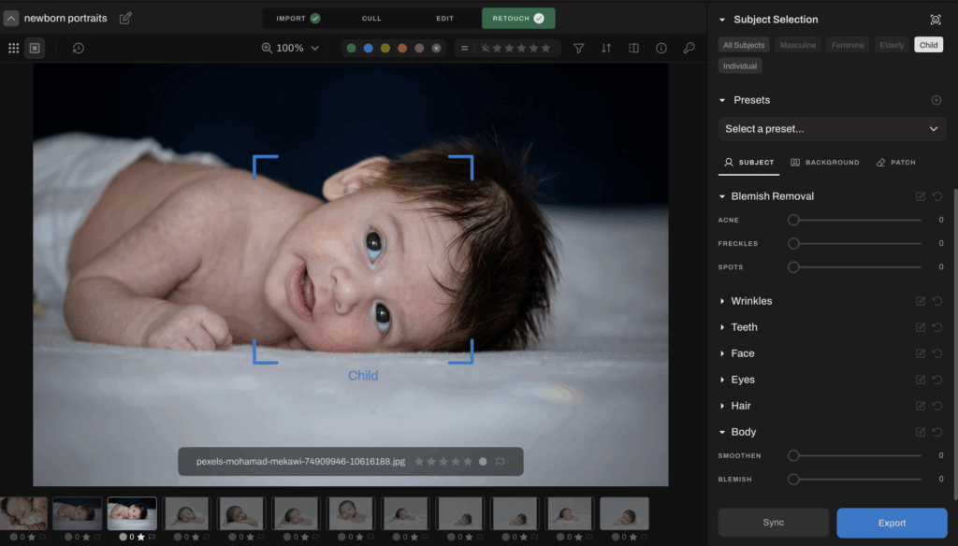Toggle the Individual subject filter
958x546 pixels.
click(x=739, y=65)
